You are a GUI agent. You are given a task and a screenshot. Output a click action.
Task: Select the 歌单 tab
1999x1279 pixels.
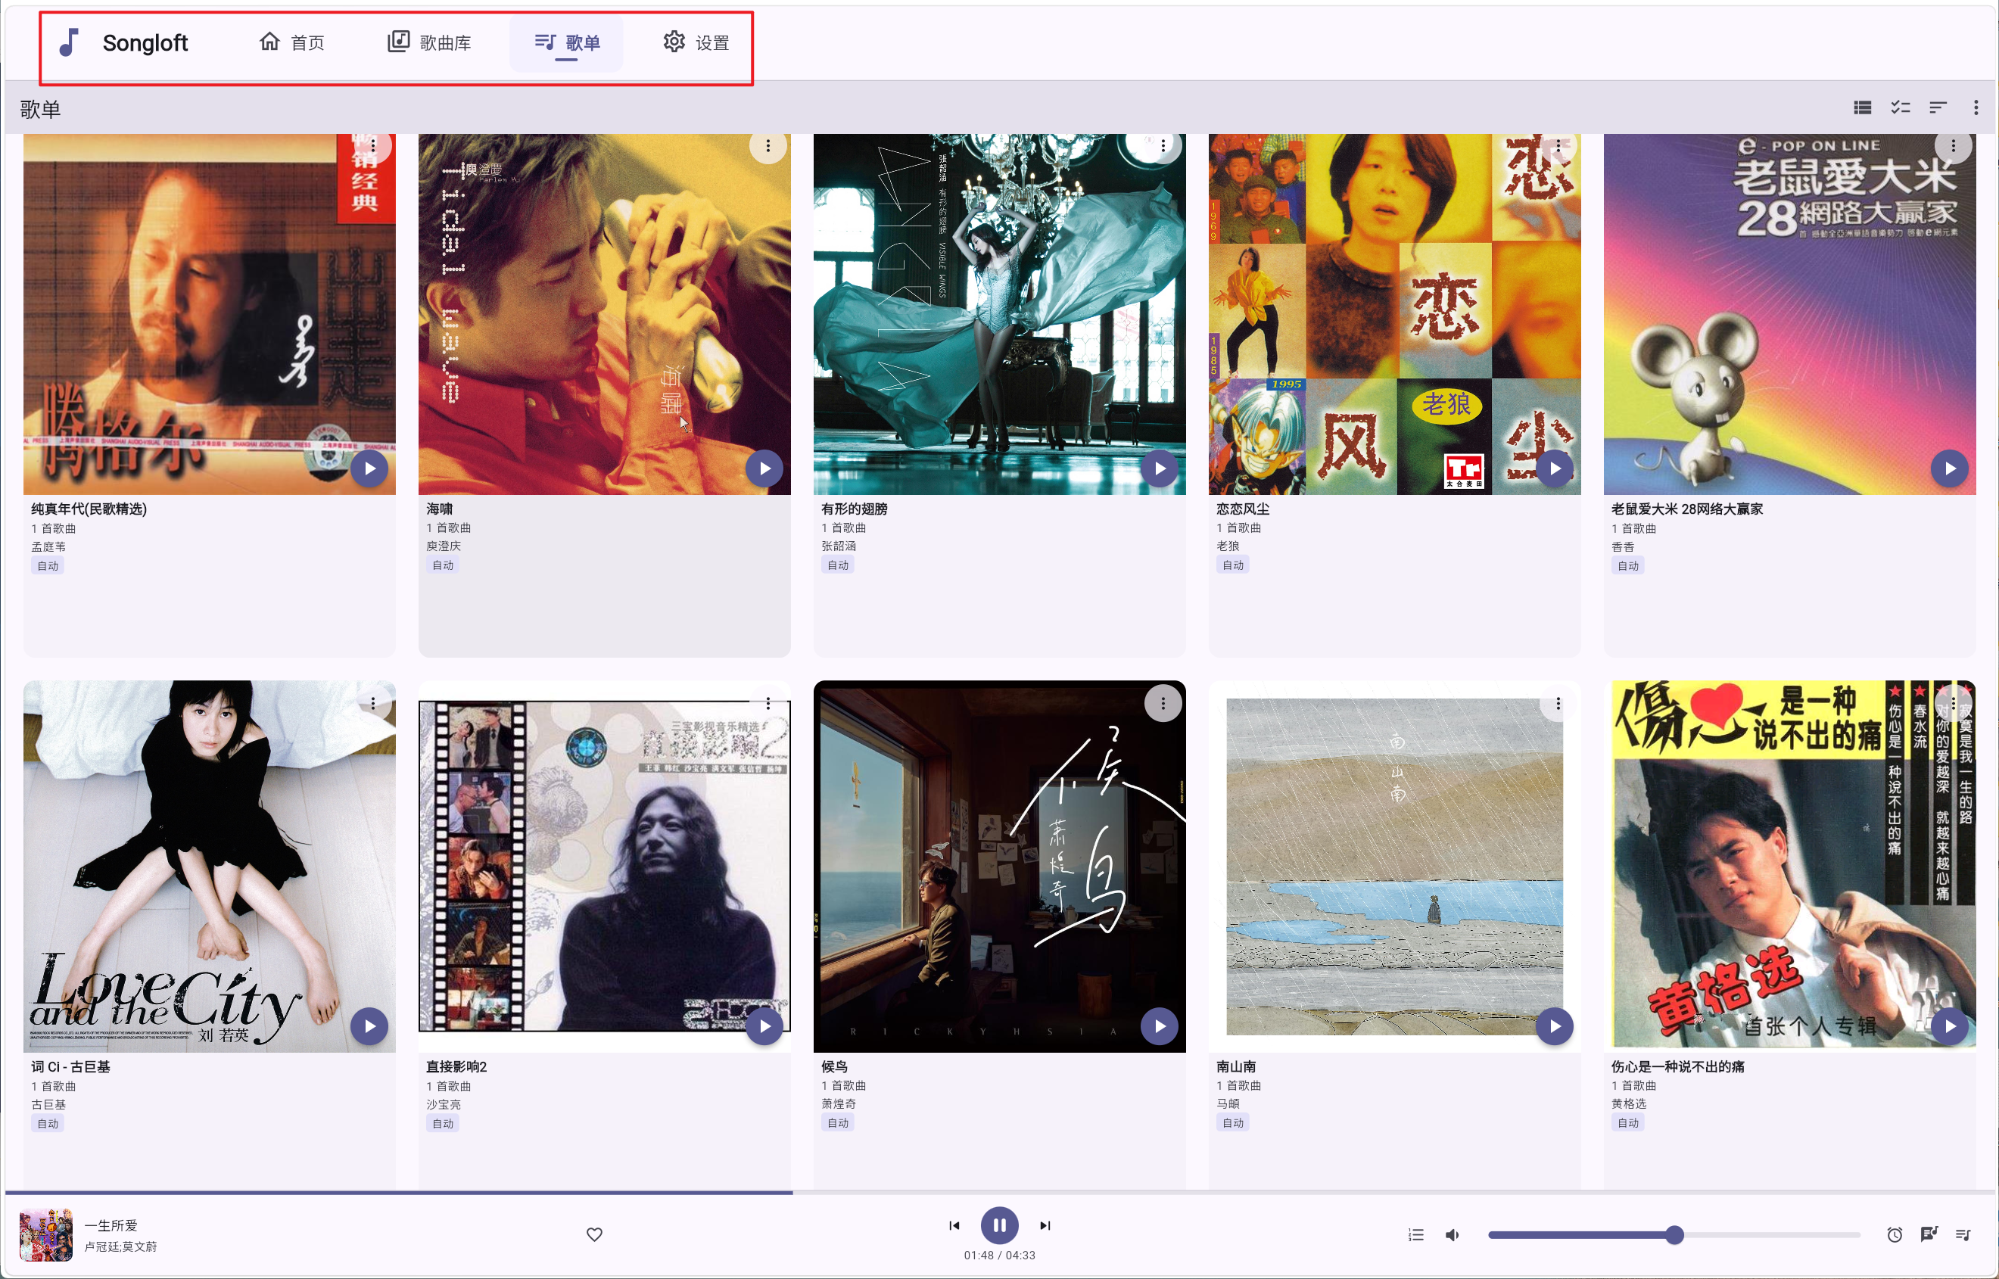(x=567, y=42)
